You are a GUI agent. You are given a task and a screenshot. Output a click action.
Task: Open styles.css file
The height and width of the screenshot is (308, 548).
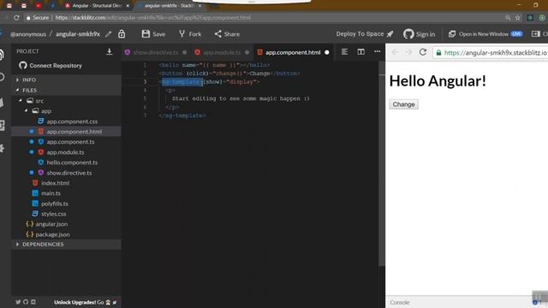[x=53, y=214]
